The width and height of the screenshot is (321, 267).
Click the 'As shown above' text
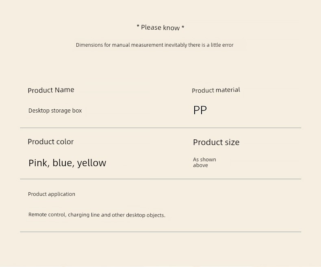coord(204,163)
